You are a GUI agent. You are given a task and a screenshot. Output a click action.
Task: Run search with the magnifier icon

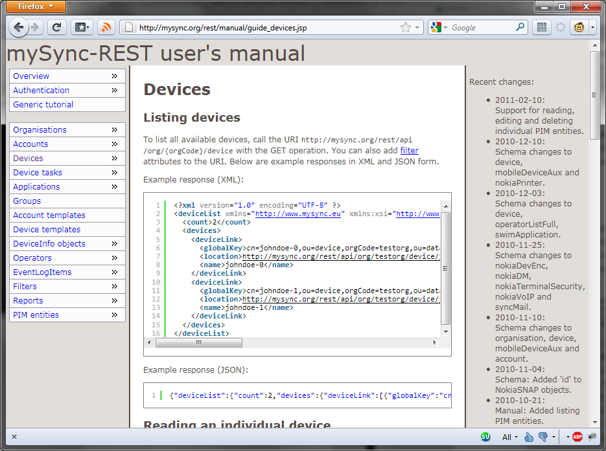[x=520, y=27]
